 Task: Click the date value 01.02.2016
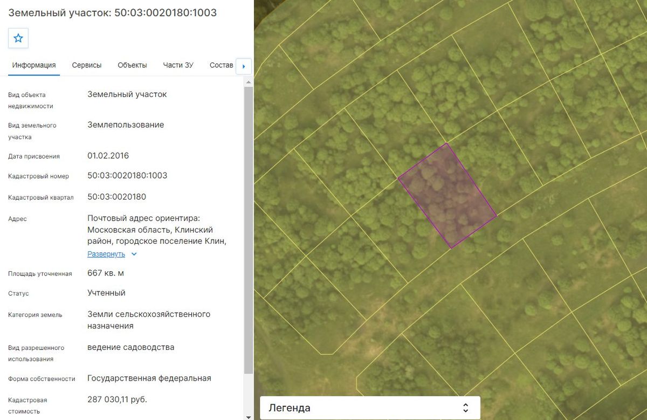pyautogui.click(x=108, y=156)
